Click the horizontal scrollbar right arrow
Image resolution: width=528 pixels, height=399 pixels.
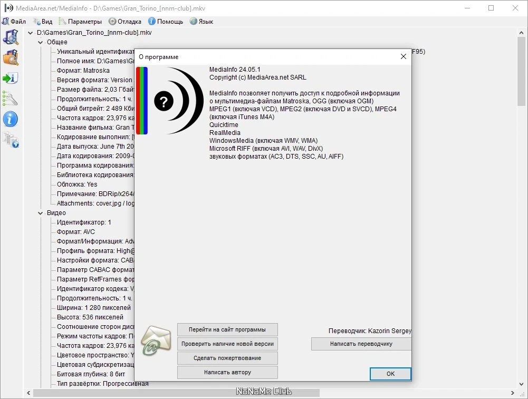pos(513,393)
